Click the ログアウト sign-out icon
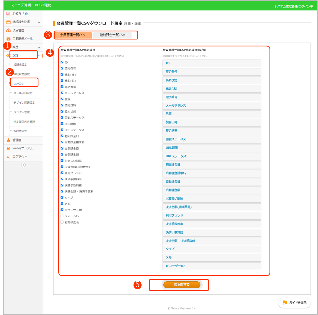The width and height of the screenshot is (318, 315). 8,157
